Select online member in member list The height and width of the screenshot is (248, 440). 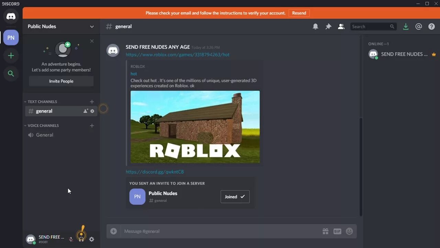pos(402,54)
